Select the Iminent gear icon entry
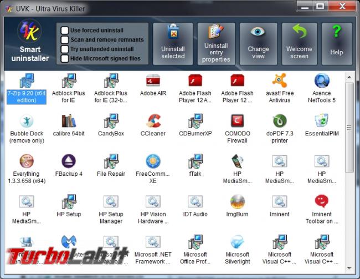This screenshot has width=360, height=279. [x=280, y=206]
